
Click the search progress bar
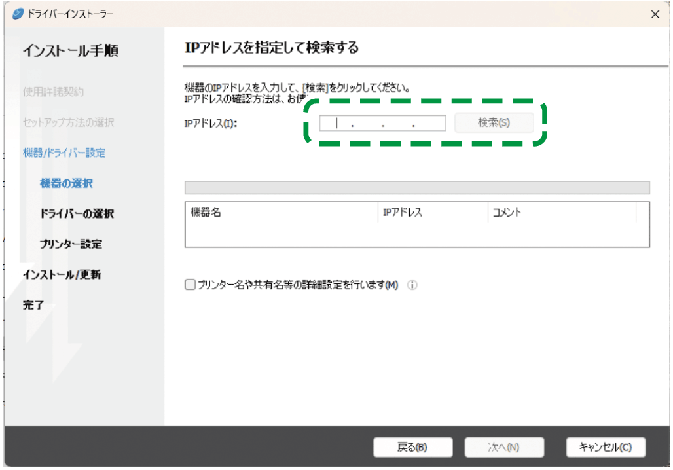point(417,187)
